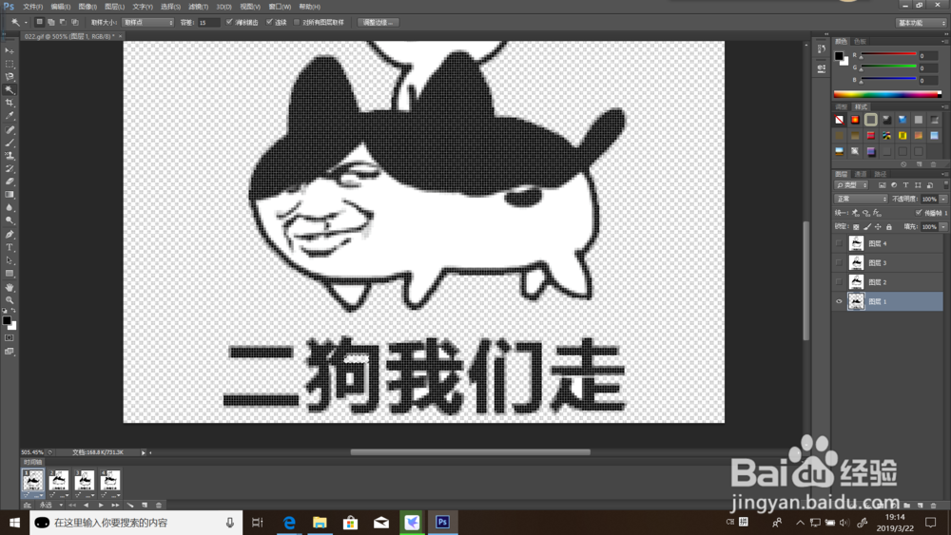The image size is (951, 535).
Task: Click new selection mode icon in options bar
Action: [39, 22]
